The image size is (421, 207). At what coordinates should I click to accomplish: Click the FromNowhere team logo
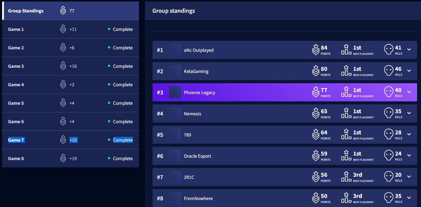pyautogui.click(x=175, y=199)
